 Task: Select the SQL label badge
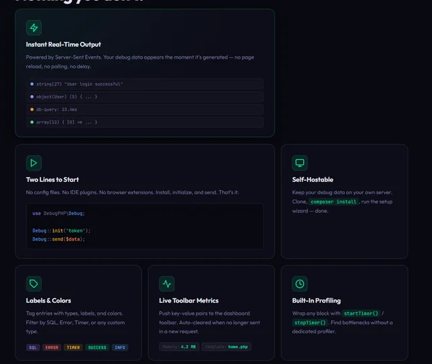pyautogui.click(x=33, y=348)
